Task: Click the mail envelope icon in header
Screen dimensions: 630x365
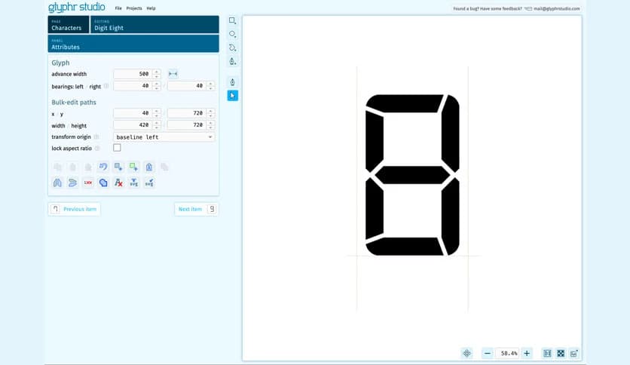Action: [x=528, y=8]
